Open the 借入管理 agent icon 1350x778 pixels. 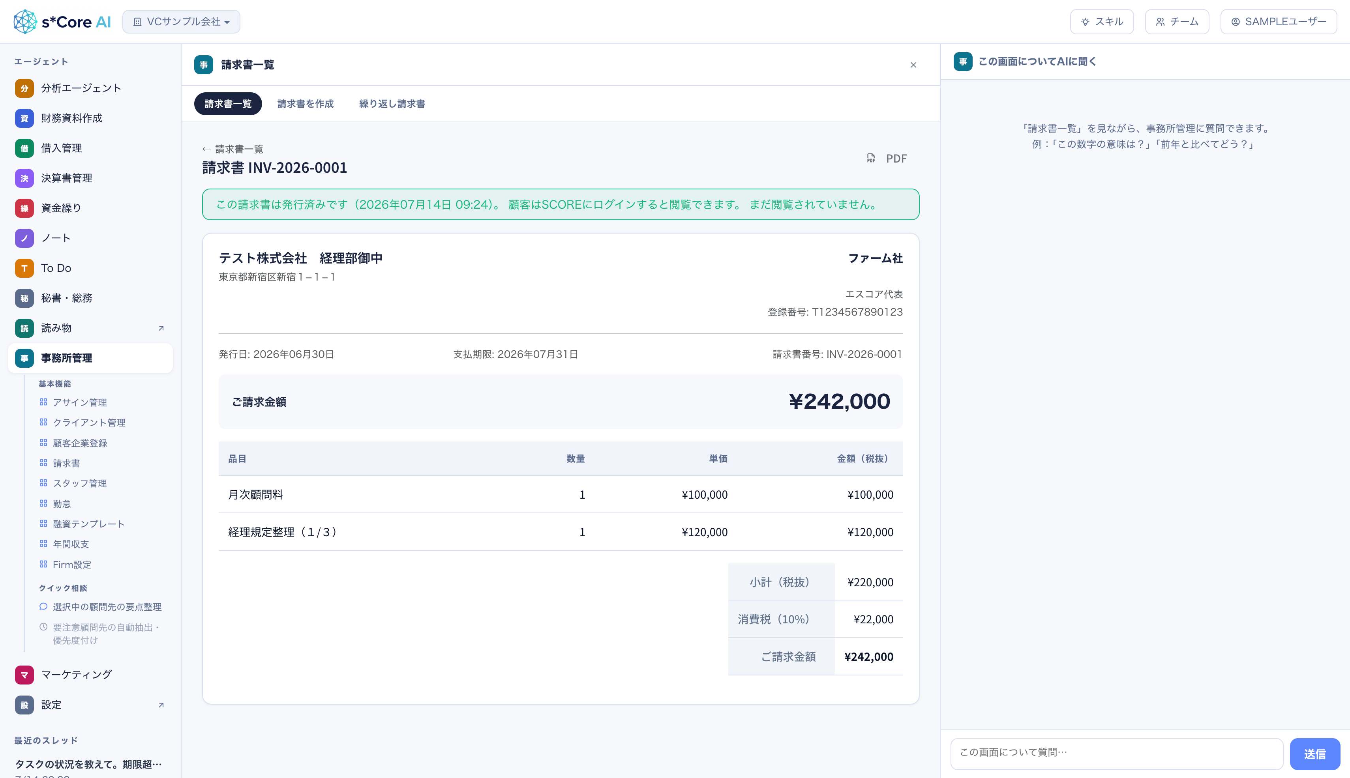[24, 148]
